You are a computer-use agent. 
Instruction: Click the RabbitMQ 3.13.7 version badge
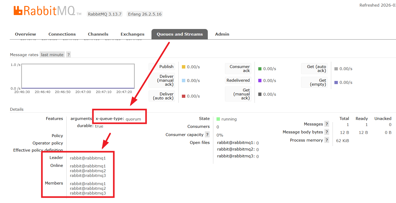[x=105, y=14]
